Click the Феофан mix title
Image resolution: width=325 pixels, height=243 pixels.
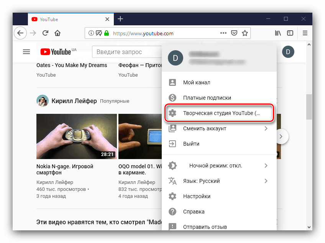coord(140,65)
